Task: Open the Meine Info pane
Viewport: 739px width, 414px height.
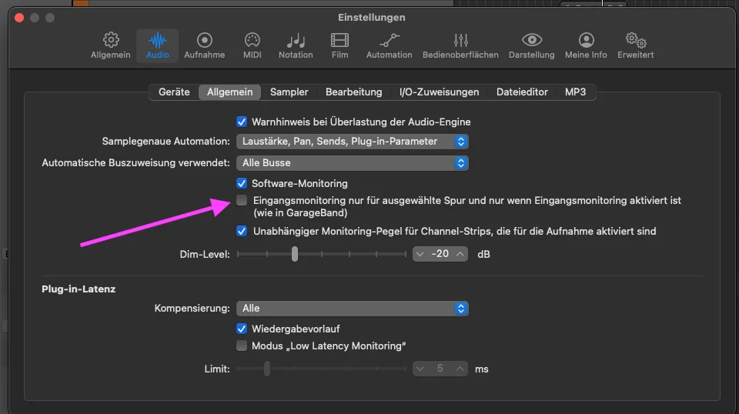Action: click(x=586, y=45)
